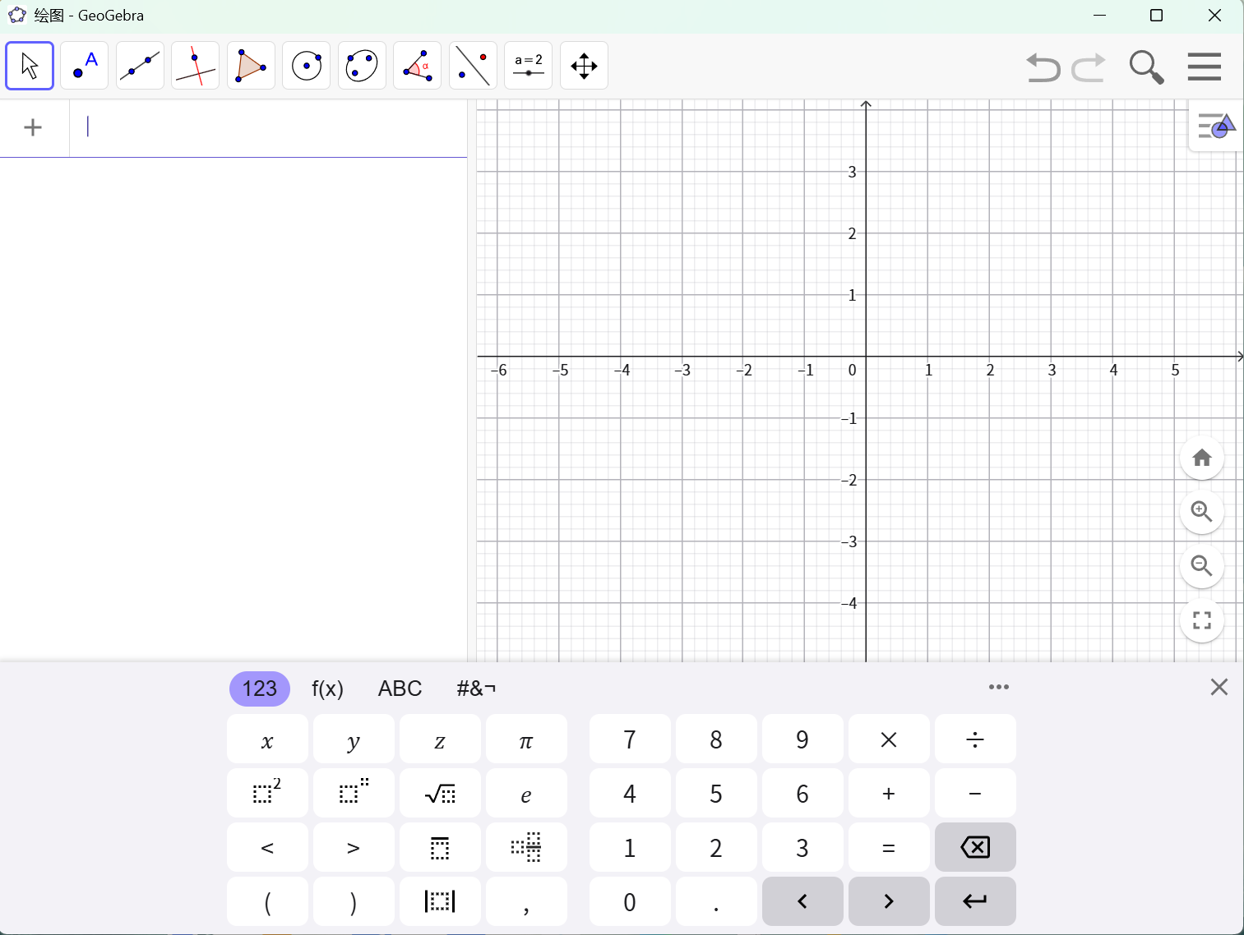Select the Line tool
The image size is (1244, 935).
140,65
